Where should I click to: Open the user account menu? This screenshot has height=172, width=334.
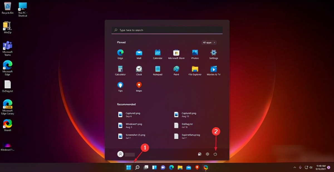(x=121, y=153)
